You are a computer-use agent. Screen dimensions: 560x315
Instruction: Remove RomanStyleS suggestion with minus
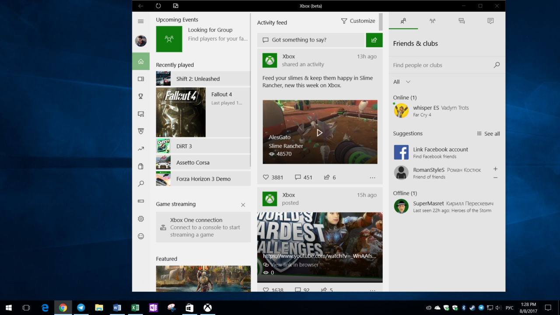click(x=495, y=177)
